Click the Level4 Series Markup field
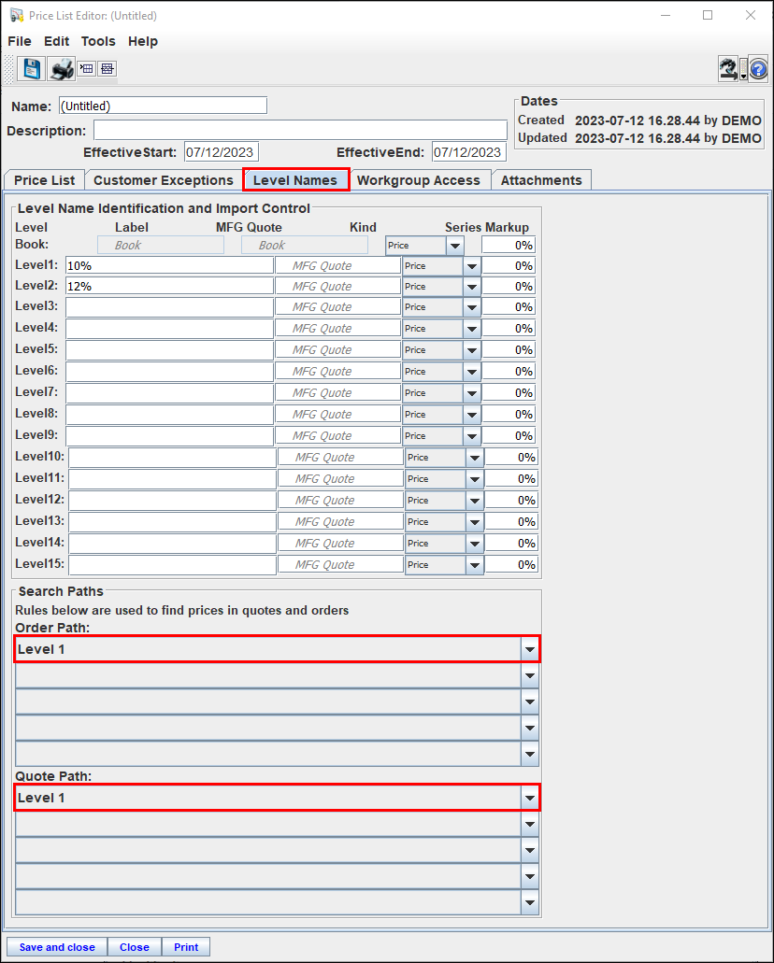The width and height of the screenshot is (774, 963). (509, 329)
